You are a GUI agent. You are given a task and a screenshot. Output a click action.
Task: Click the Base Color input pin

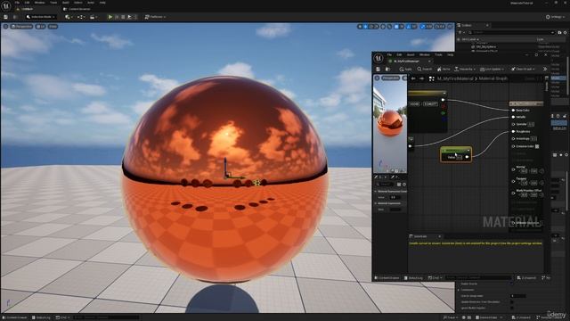[513, 110]
